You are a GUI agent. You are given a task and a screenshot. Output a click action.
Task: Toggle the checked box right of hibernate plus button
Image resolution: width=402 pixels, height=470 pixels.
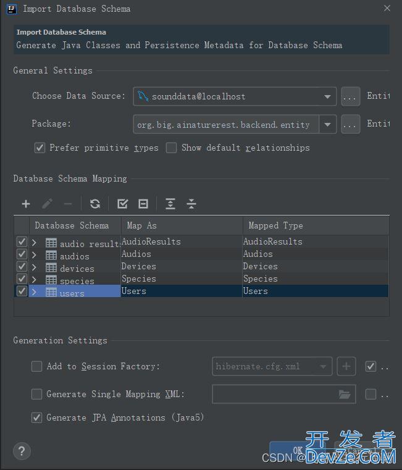tap(371, 366)
